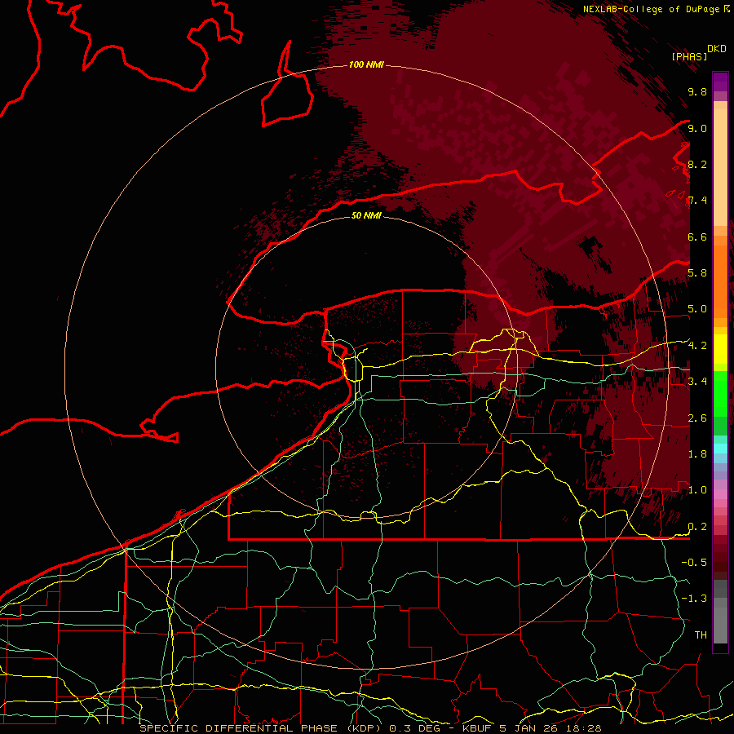Click the 5.8 value on the color scale

[697, 273]
